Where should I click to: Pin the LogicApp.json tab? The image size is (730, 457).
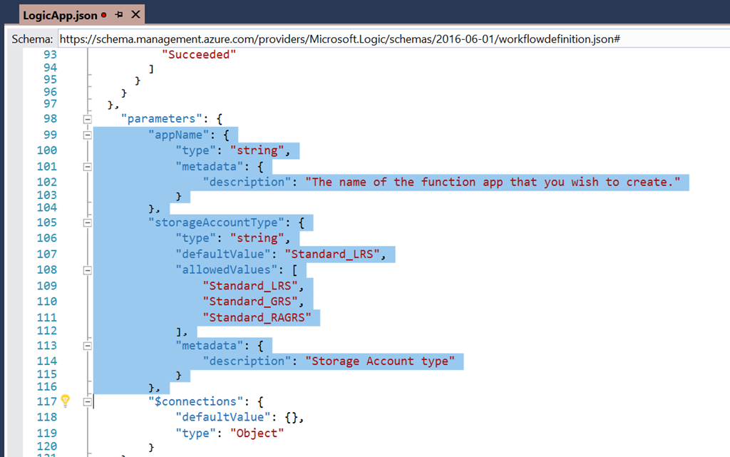click(119, 14)
